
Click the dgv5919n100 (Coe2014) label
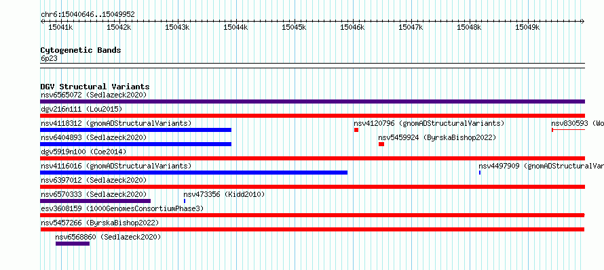[x=83, y=152]
